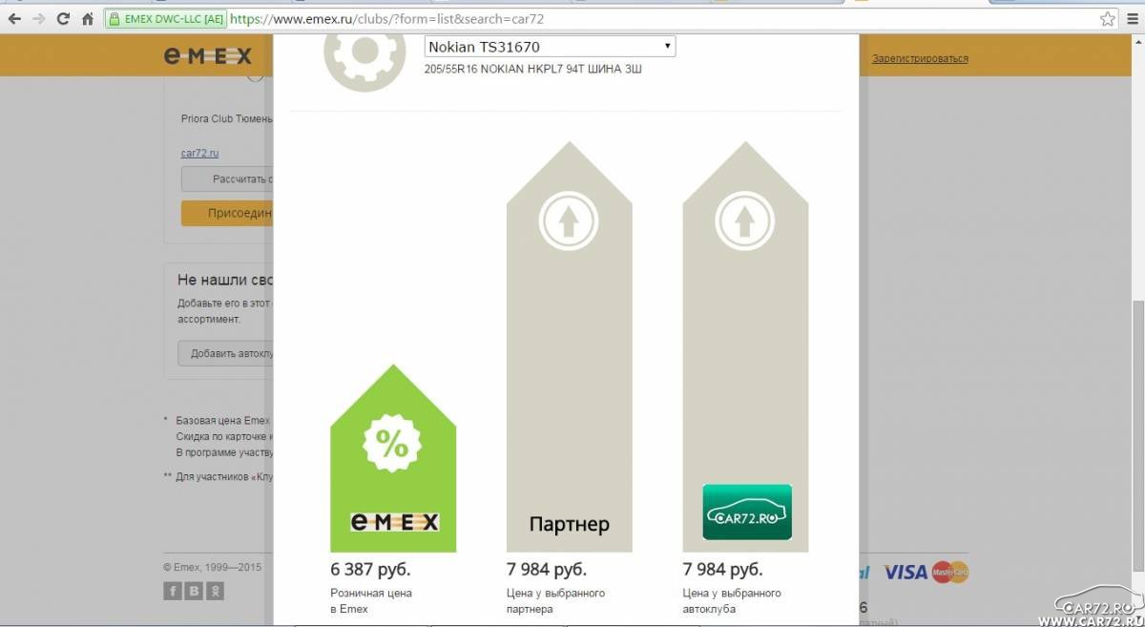Open the Emex VKontakte page icon

click(x=195, y=592)
